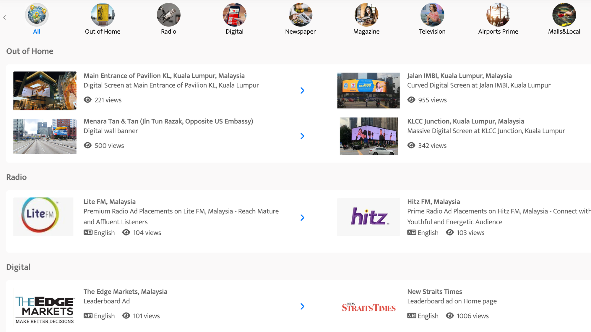Click the Menara Tan & Tan highway thumbnail

pyautogui.click(x=45, y=136)
